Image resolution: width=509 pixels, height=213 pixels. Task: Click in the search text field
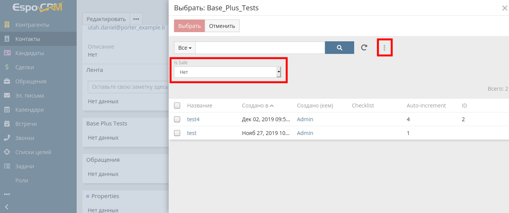point(260,48)
